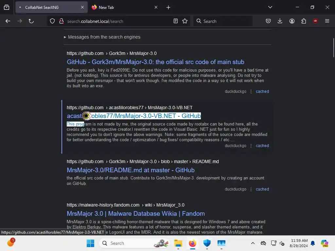The height and width of the screenshot is (251, 335).
Task: Click the Firefox search box
Action: 222,21
